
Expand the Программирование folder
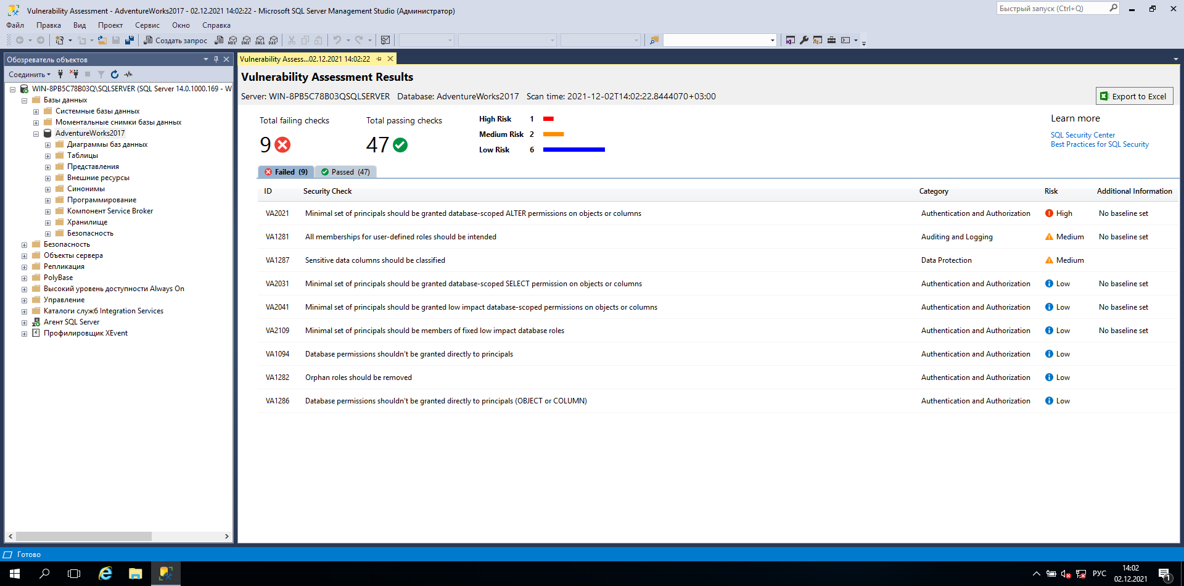coord(47,200)
